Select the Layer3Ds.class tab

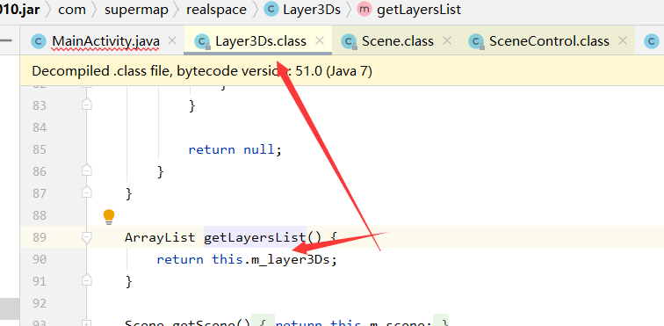[261, 41]
